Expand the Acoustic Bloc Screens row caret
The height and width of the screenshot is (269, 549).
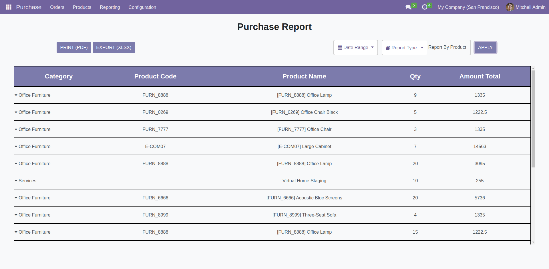[16, 198]
